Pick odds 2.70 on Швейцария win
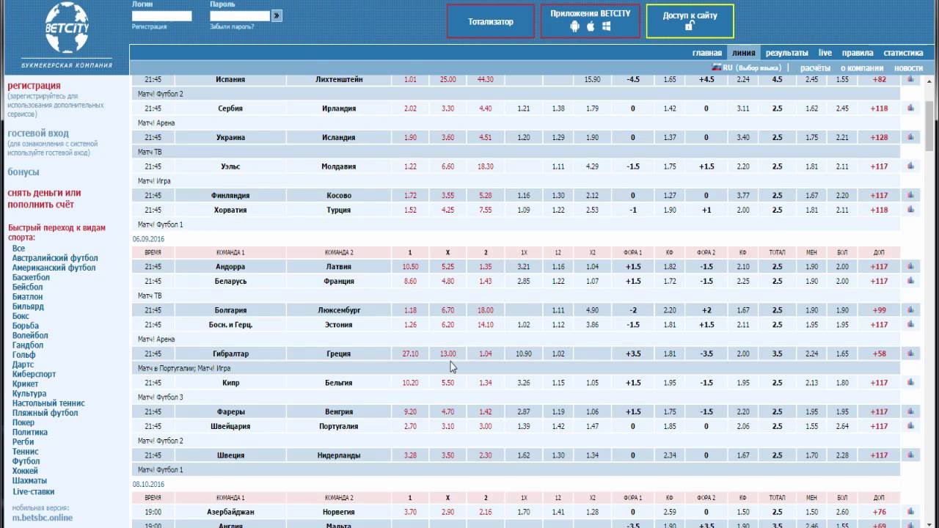 410,426
